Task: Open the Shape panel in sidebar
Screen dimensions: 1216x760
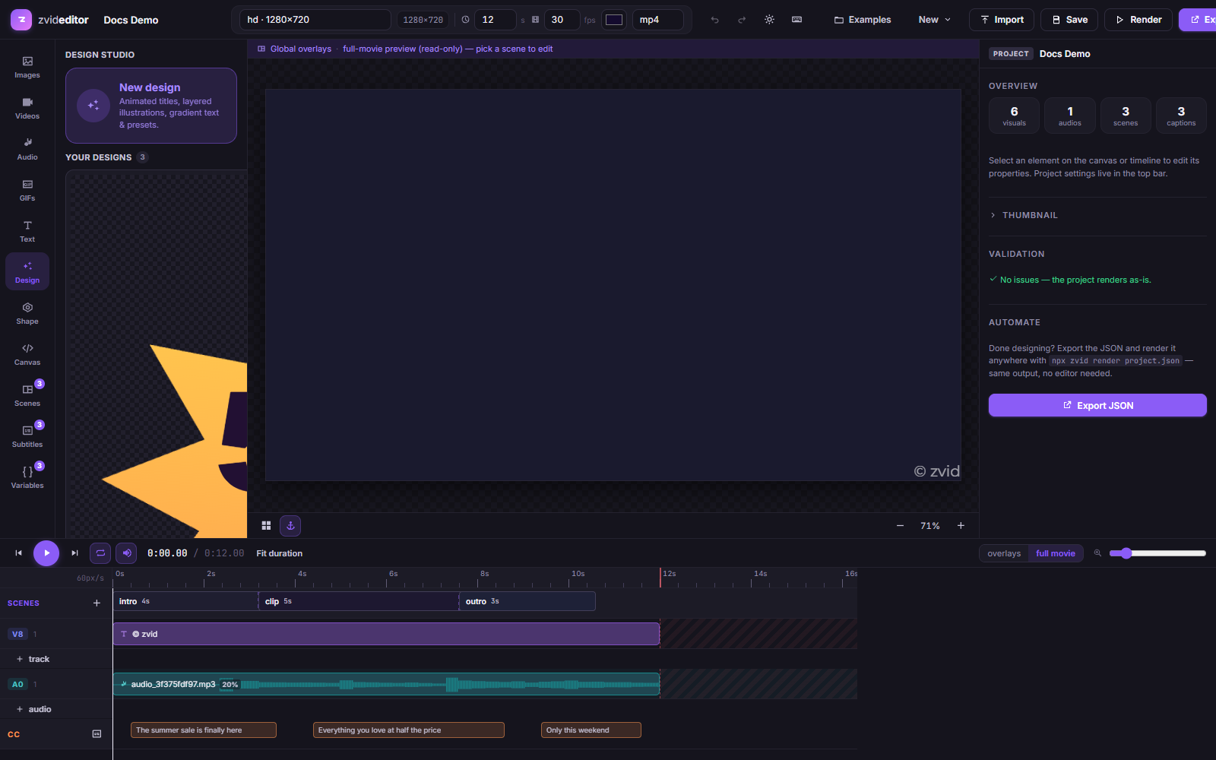Action: click(27, 314)
